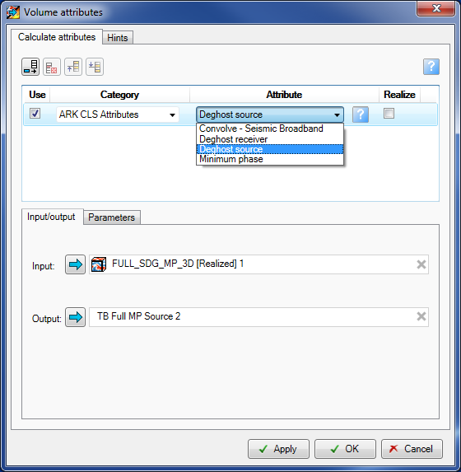Click the Cancel button
461x472 pixels.
click(x=412, y=449)
